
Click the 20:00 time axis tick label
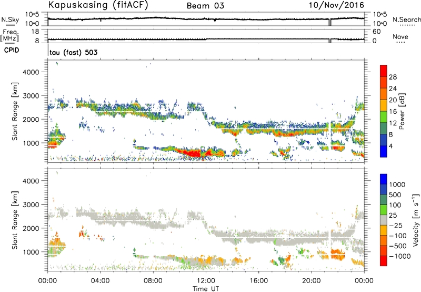tap(311, 281)
